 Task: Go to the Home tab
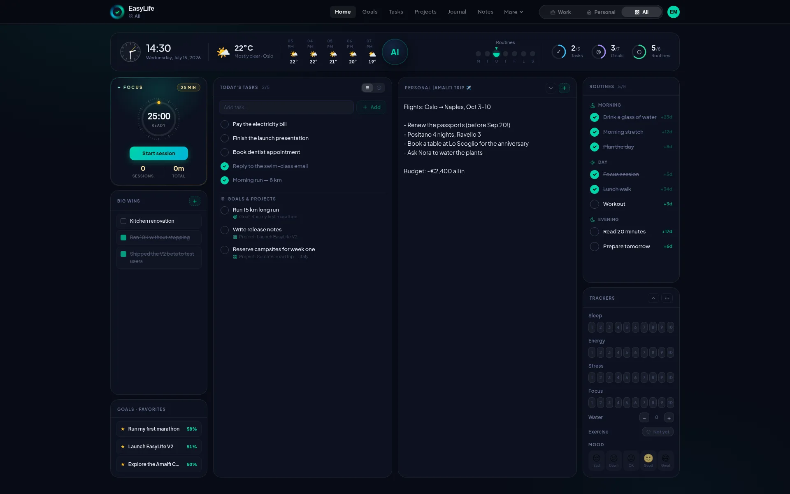[x=343, y=12]
